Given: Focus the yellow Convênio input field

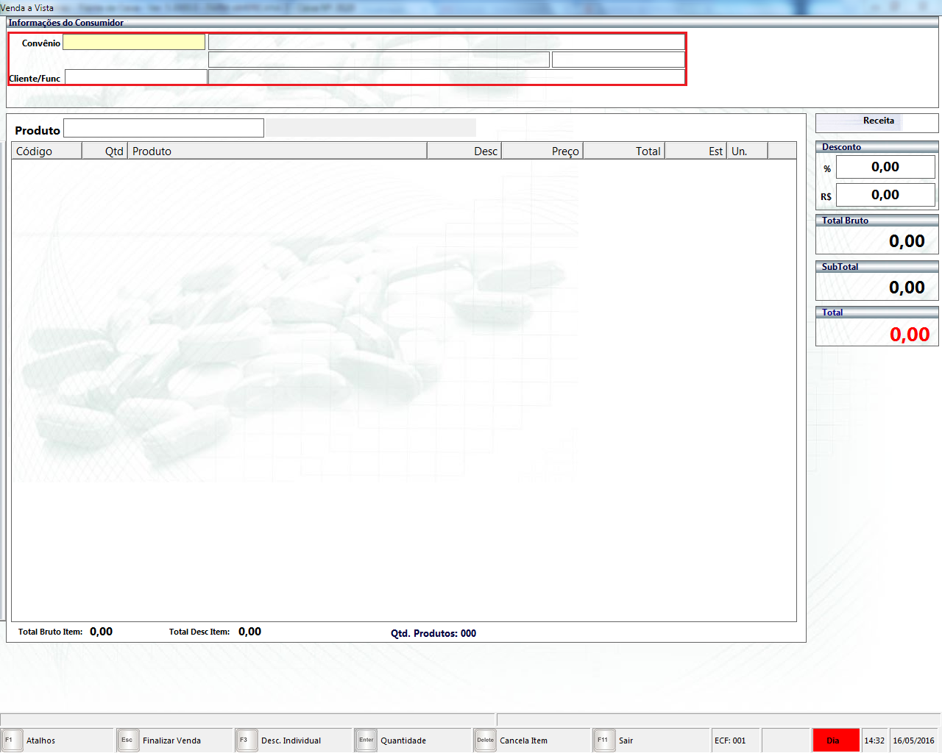Looking at the screenshot, I should tap(134, 43).
